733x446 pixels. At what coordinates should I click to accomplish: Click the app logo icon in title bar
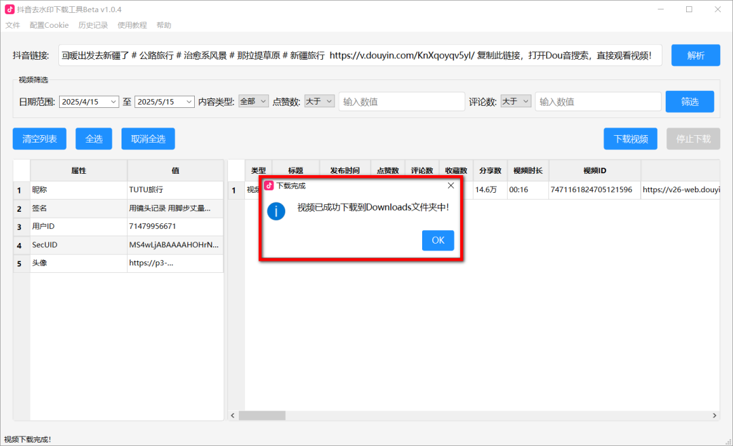point(10,10)
